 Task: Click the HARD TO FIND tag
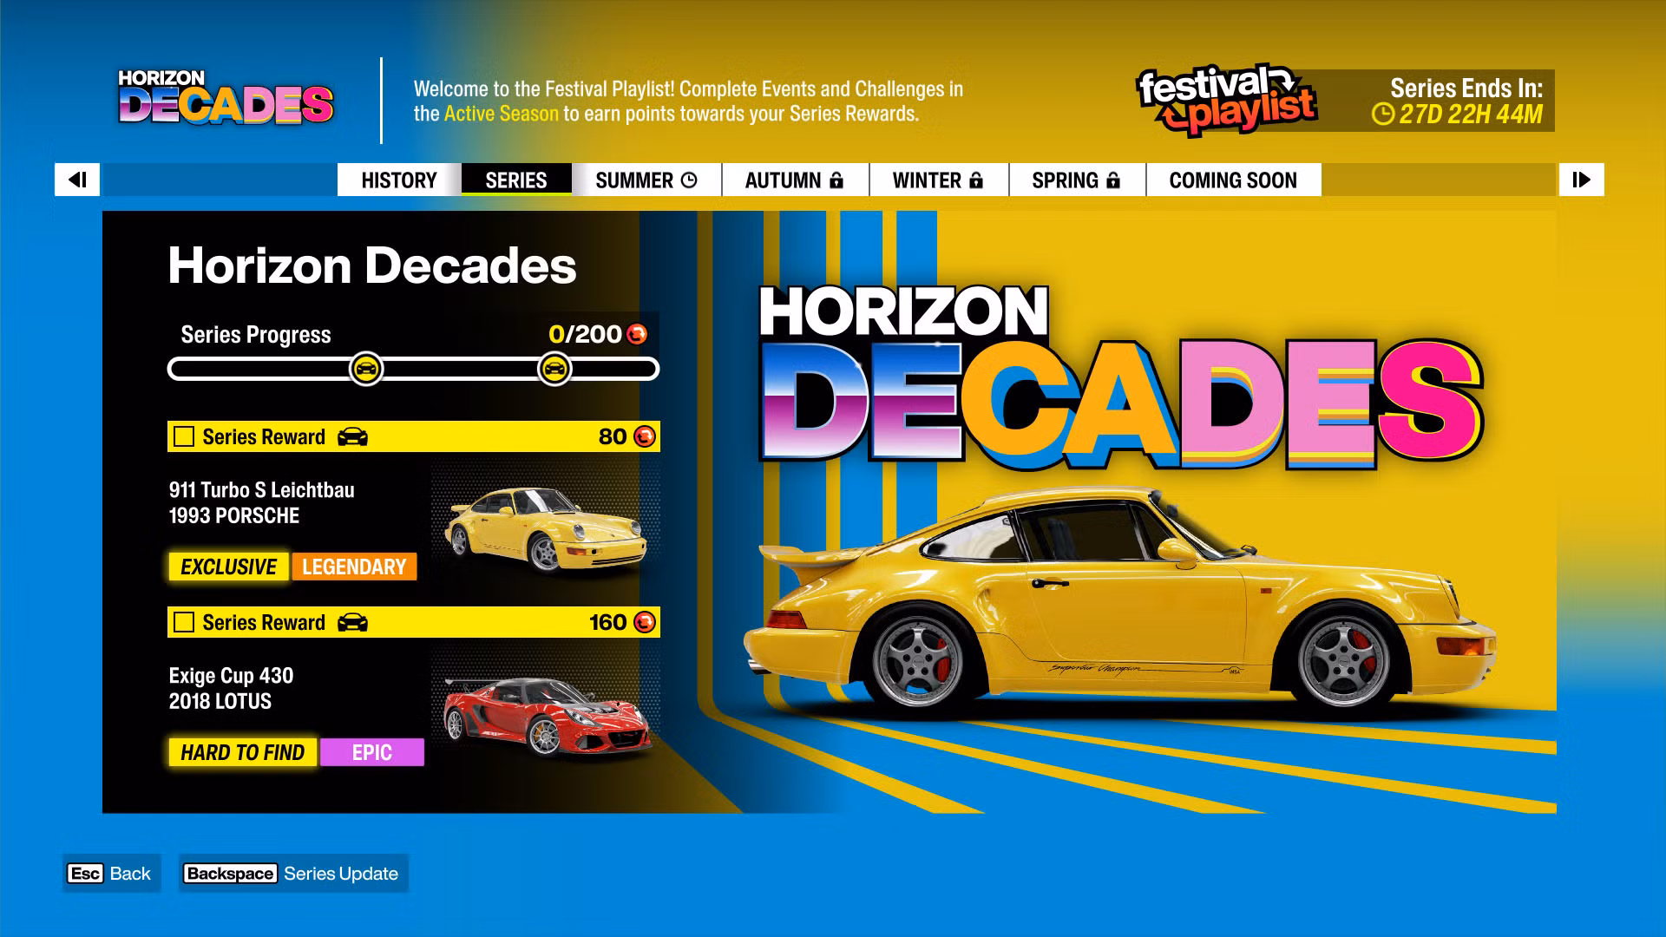pyautogui.click(x=243, y=752)
